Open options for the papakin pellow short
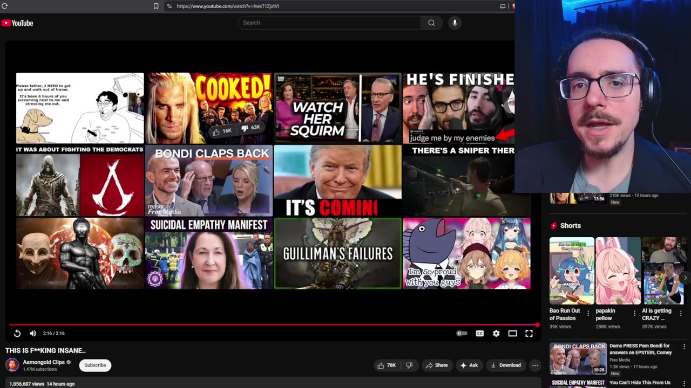691x388 pixels. pyautogui.click(x=634, y=313)
